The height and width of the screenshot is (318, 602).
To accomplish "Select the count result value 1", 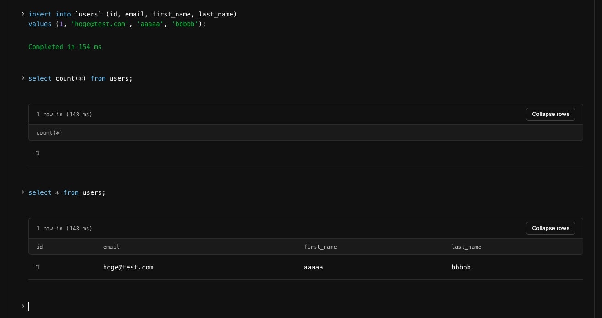I will click(38, 153).
